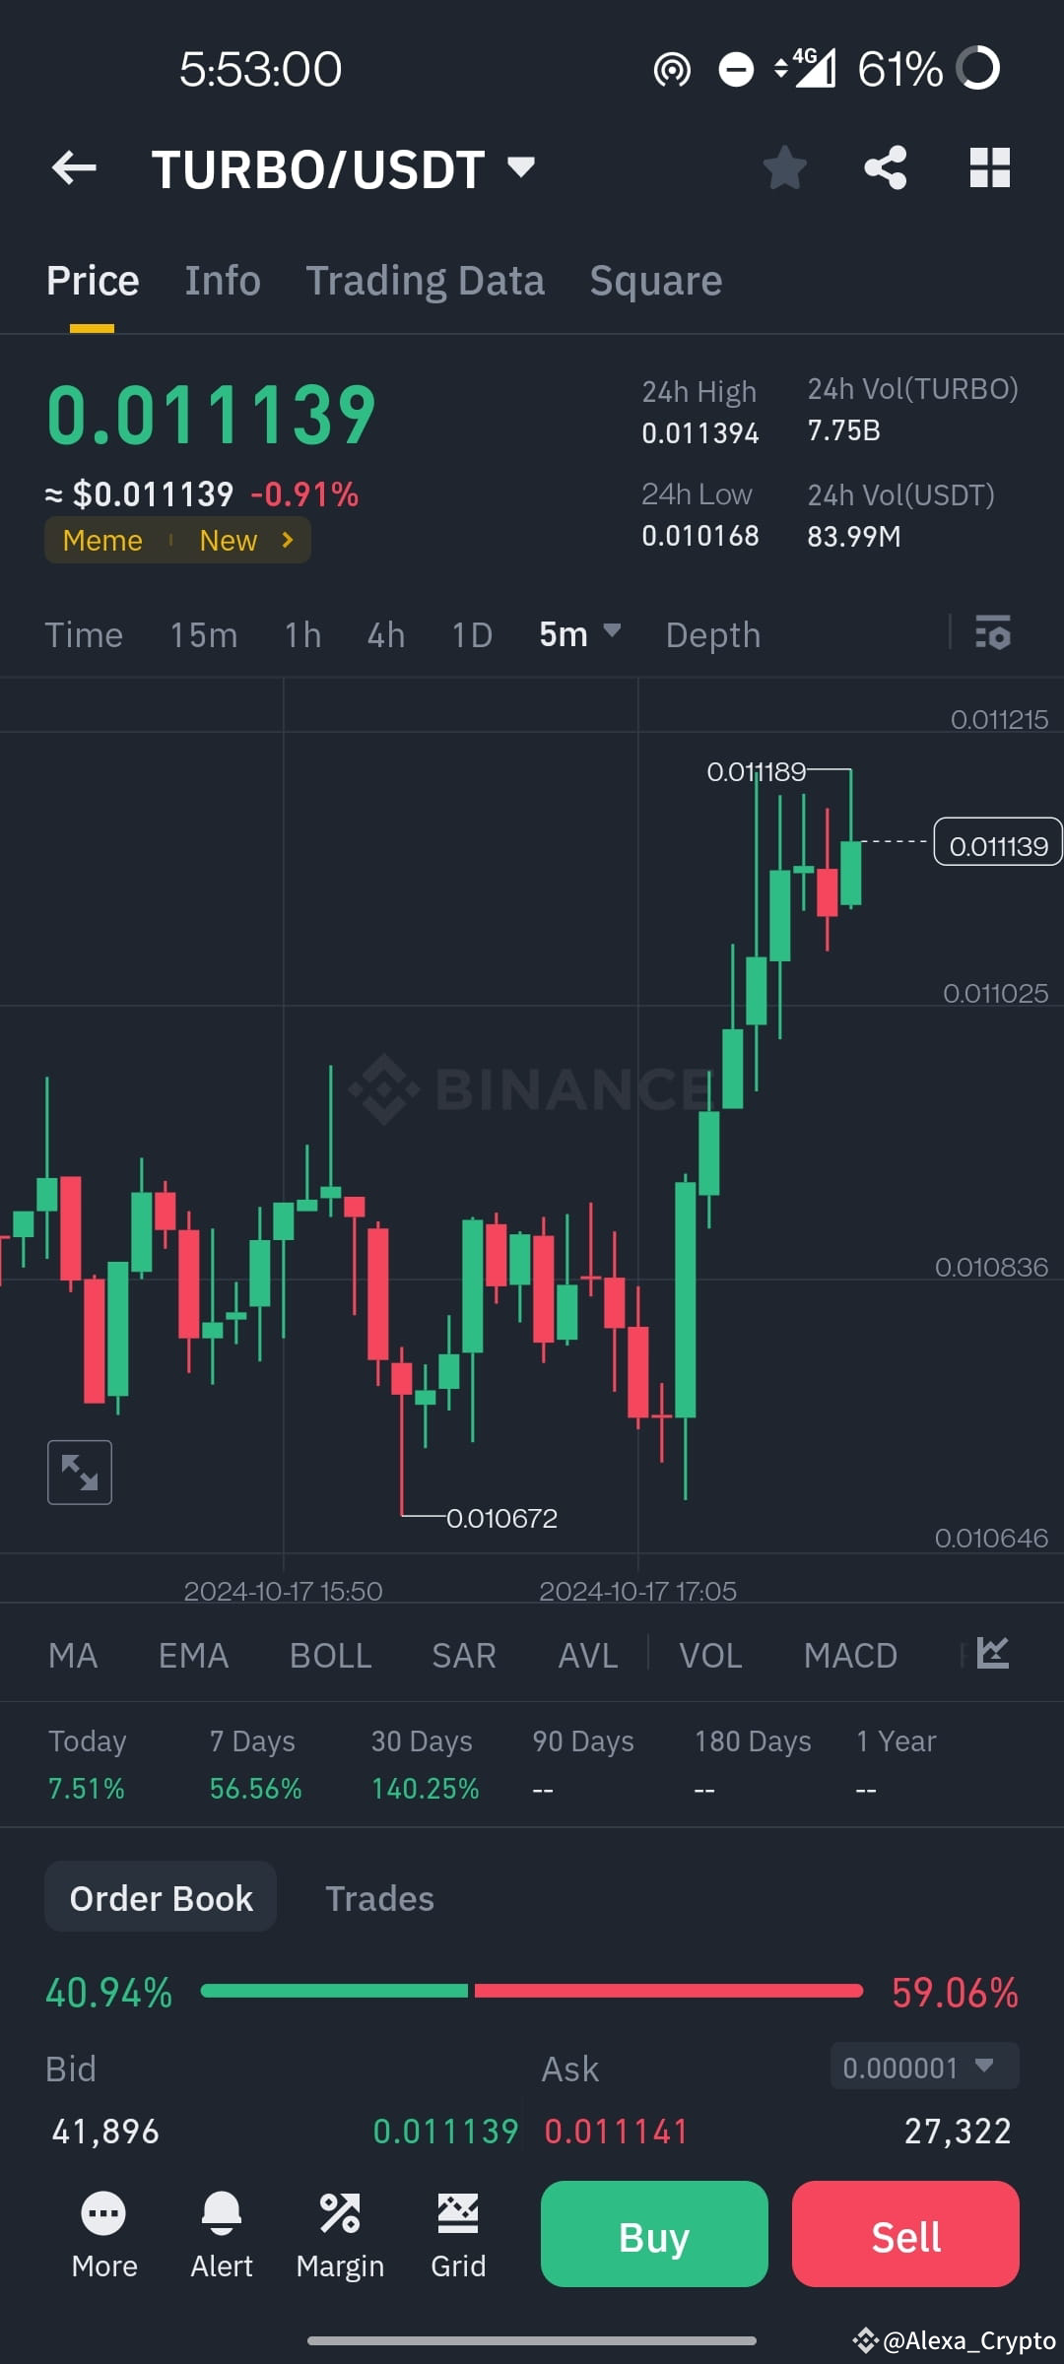Tap the bid-ask ratio depth bar
1064x2364 pixels.
click(x=532, y=1991)
